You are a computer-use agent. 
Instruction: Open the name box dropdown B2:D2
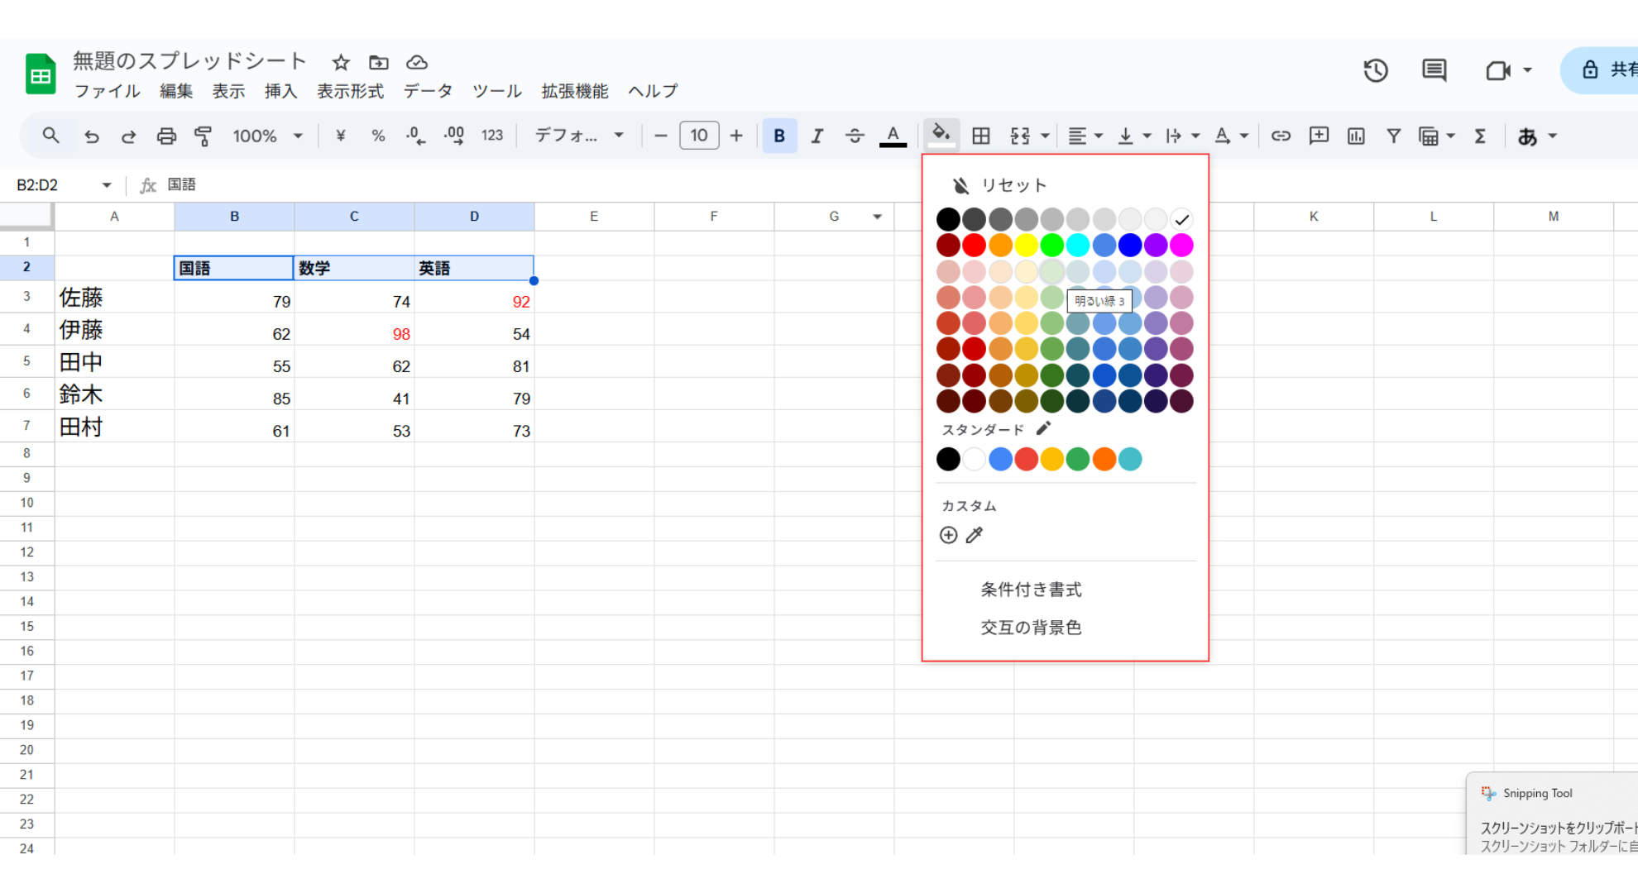tap(107, 185)
